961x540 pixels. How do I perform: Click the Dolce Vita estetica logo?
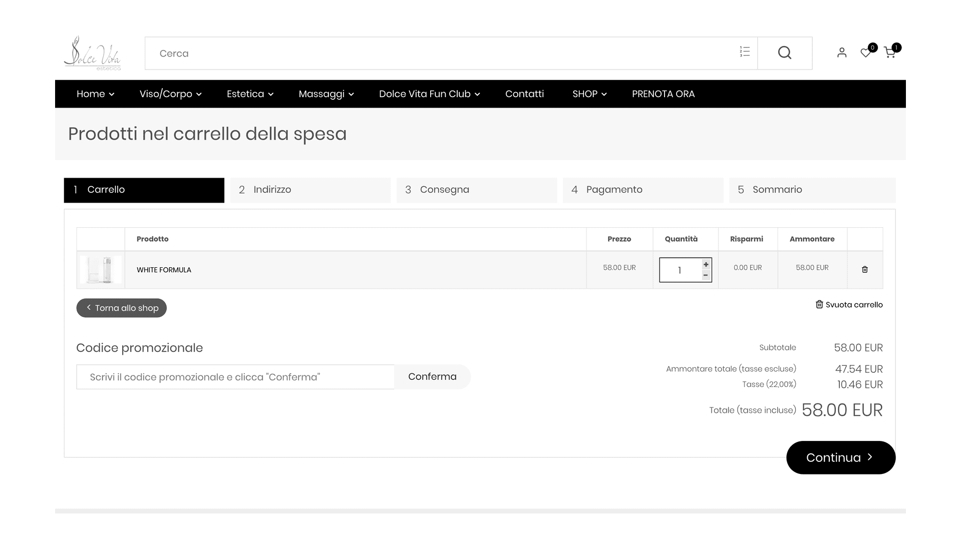(93, 53)
